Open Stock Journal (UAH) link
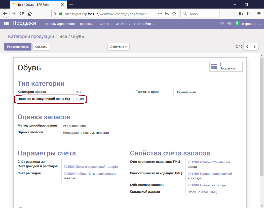Viewport: 264px width, 208px height. [203, 192]
